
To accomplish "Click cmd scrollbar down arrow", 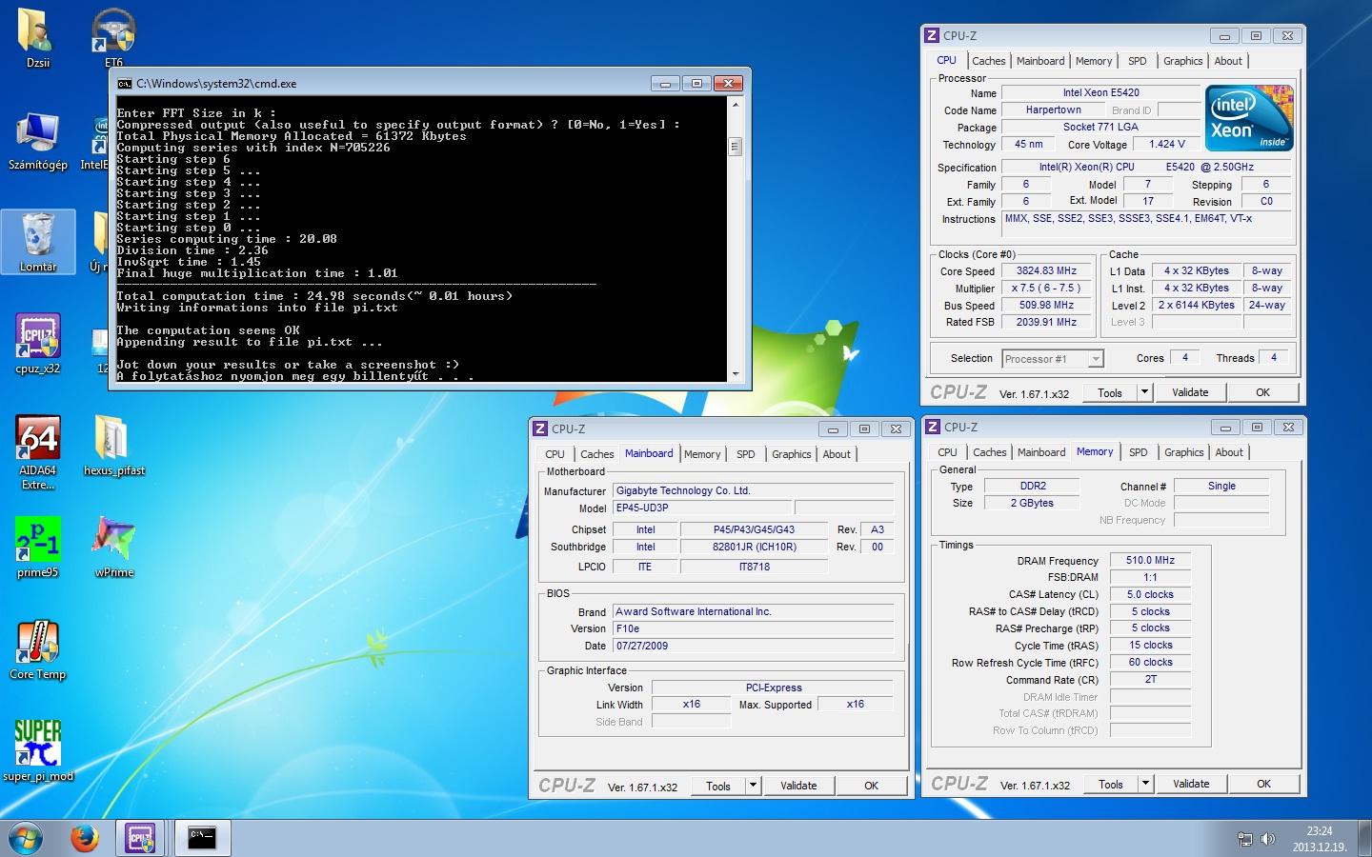I will point(735,374).
